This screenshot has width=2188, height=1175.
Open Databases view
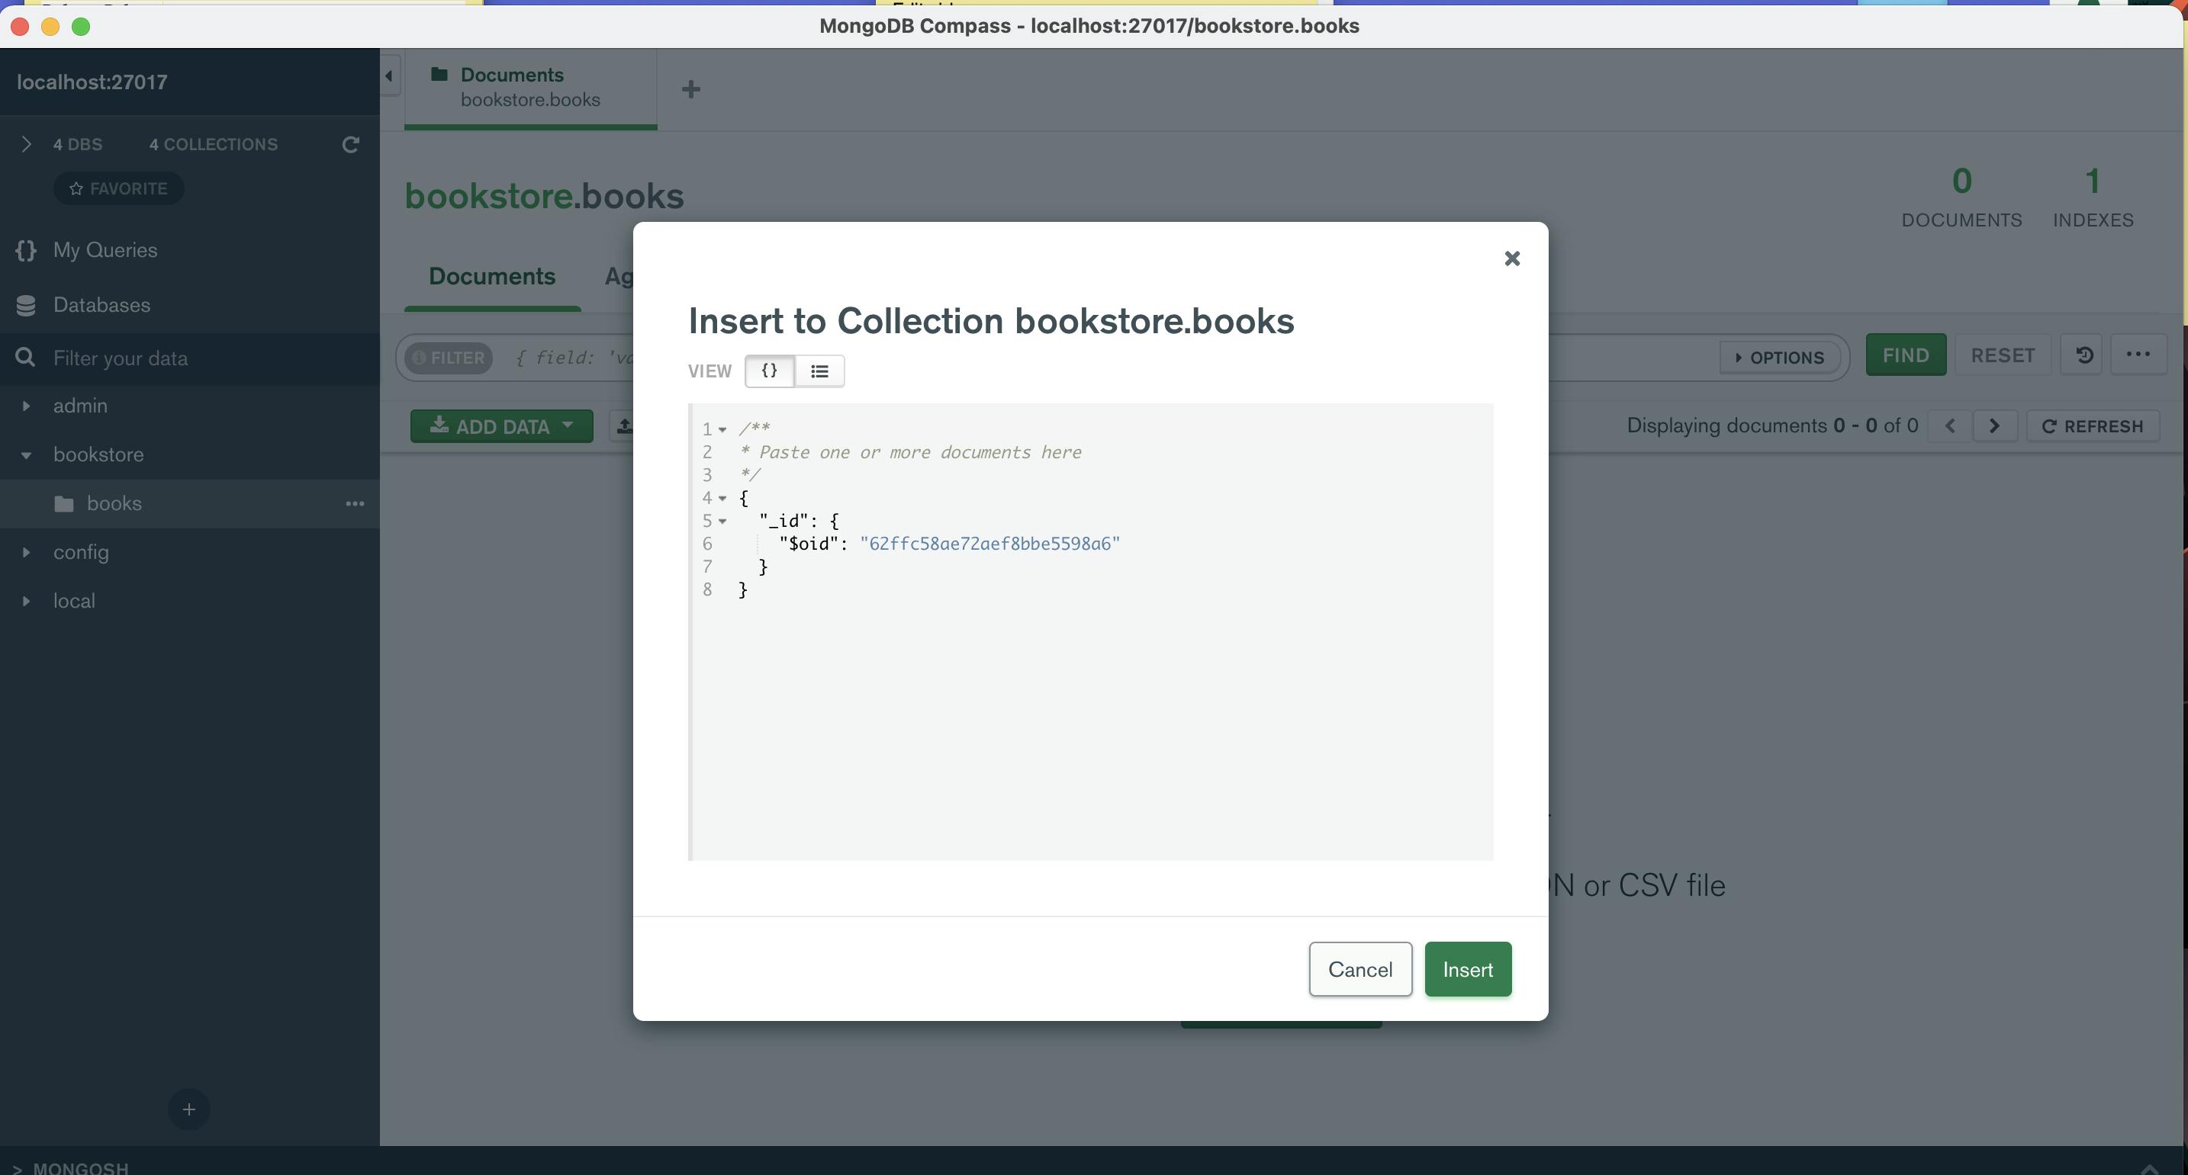tap(101, 305)
